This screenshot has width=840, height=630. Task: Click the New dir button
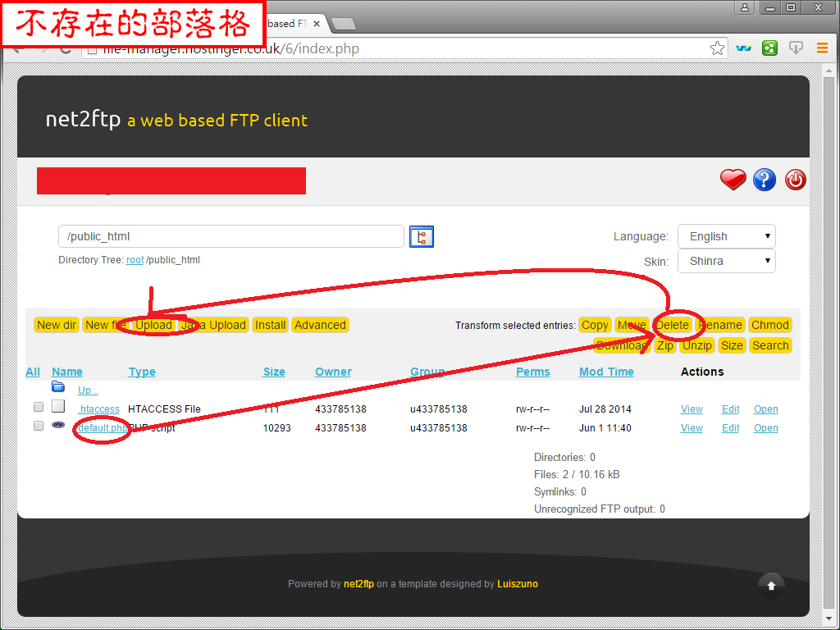(57, 325)
